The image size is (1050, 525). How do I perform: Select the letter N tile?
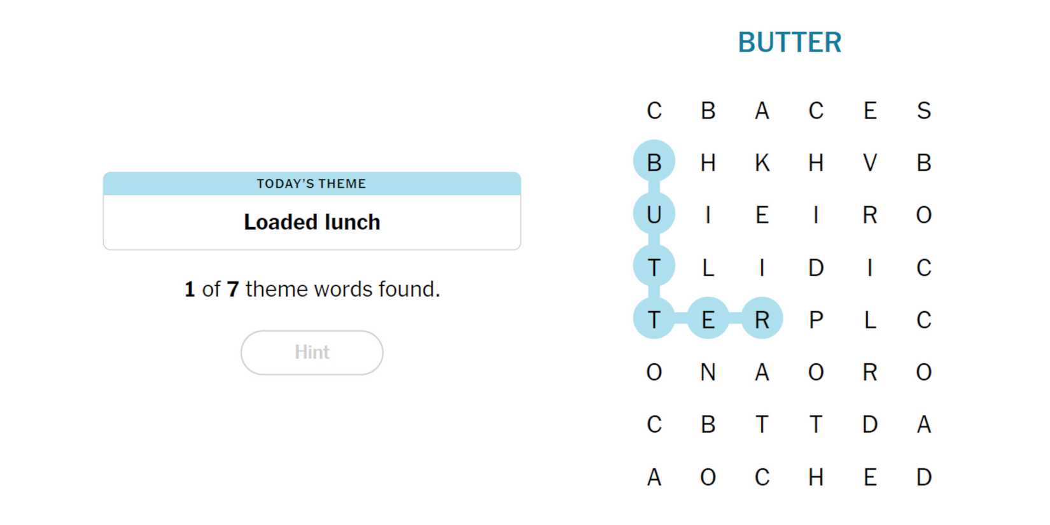click(708, 372)
